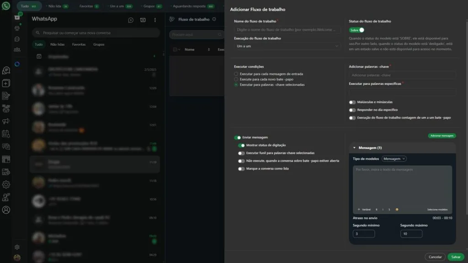Click the Salvar button

(x=456, y=257)
